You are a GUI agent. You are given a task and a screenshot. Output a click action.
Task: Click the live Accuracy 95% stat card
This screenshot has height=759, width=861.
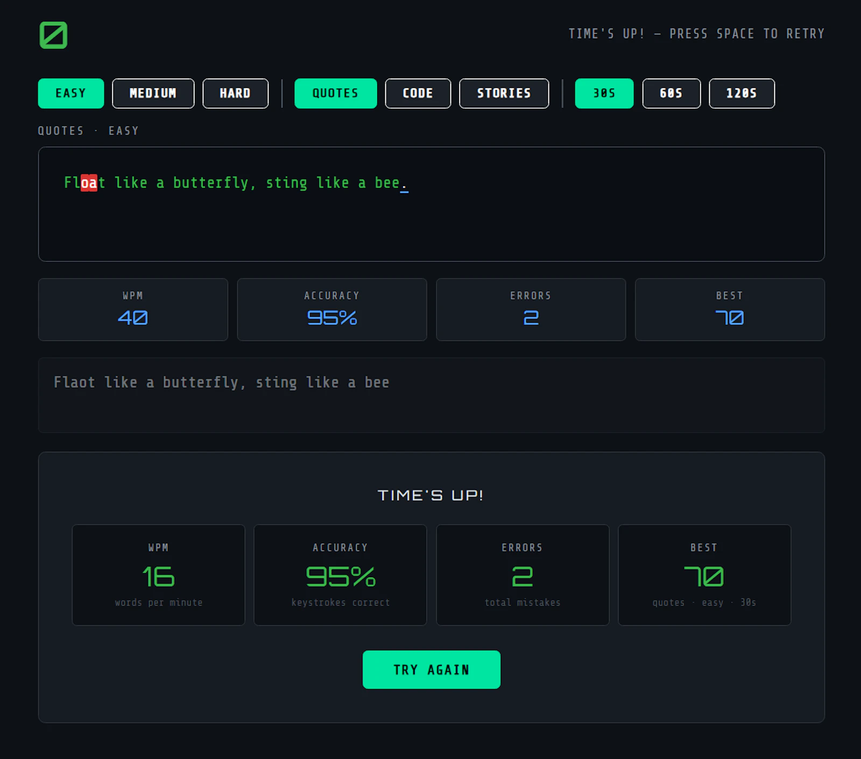332,309
